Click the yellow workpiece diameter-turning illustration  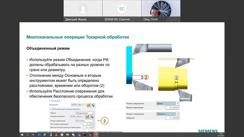pos(177,80)
